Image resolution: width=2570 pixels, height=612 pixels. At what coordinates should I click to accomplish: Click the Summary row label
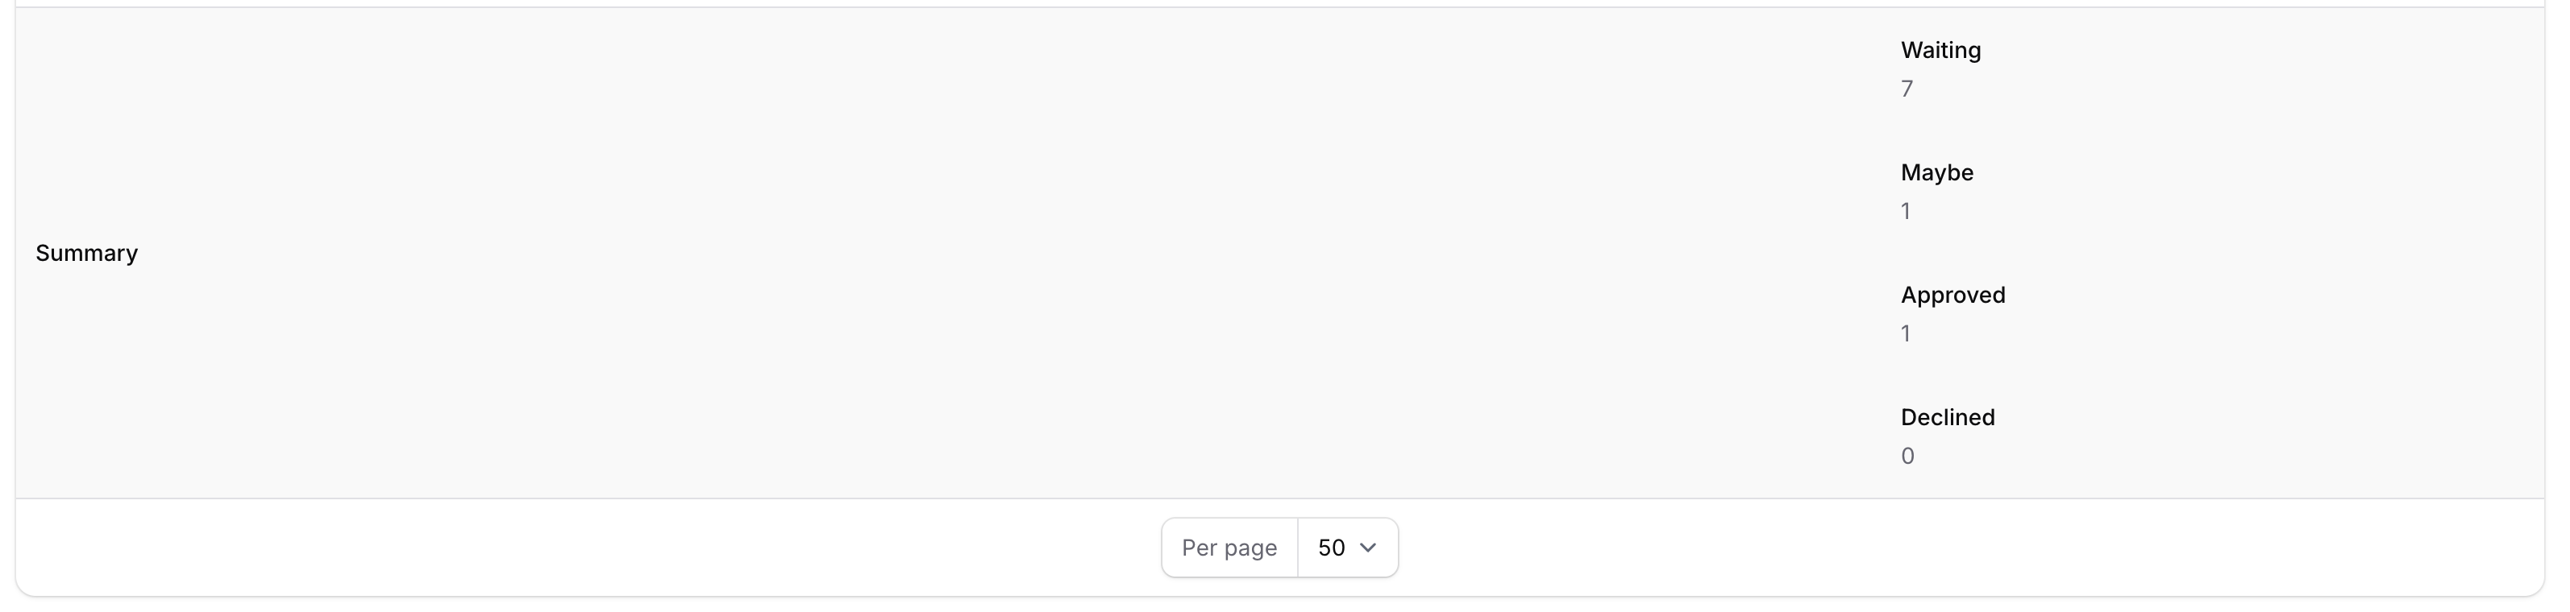coord(87,253)
